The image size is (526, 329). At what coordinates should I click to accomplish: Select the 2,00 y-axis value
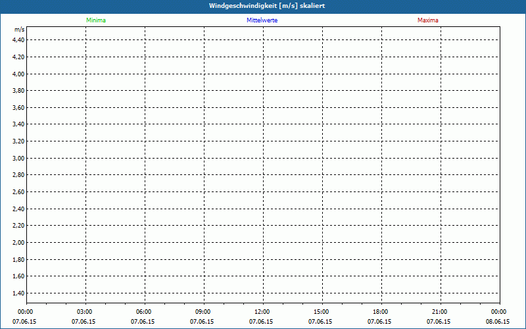point(19,242)
